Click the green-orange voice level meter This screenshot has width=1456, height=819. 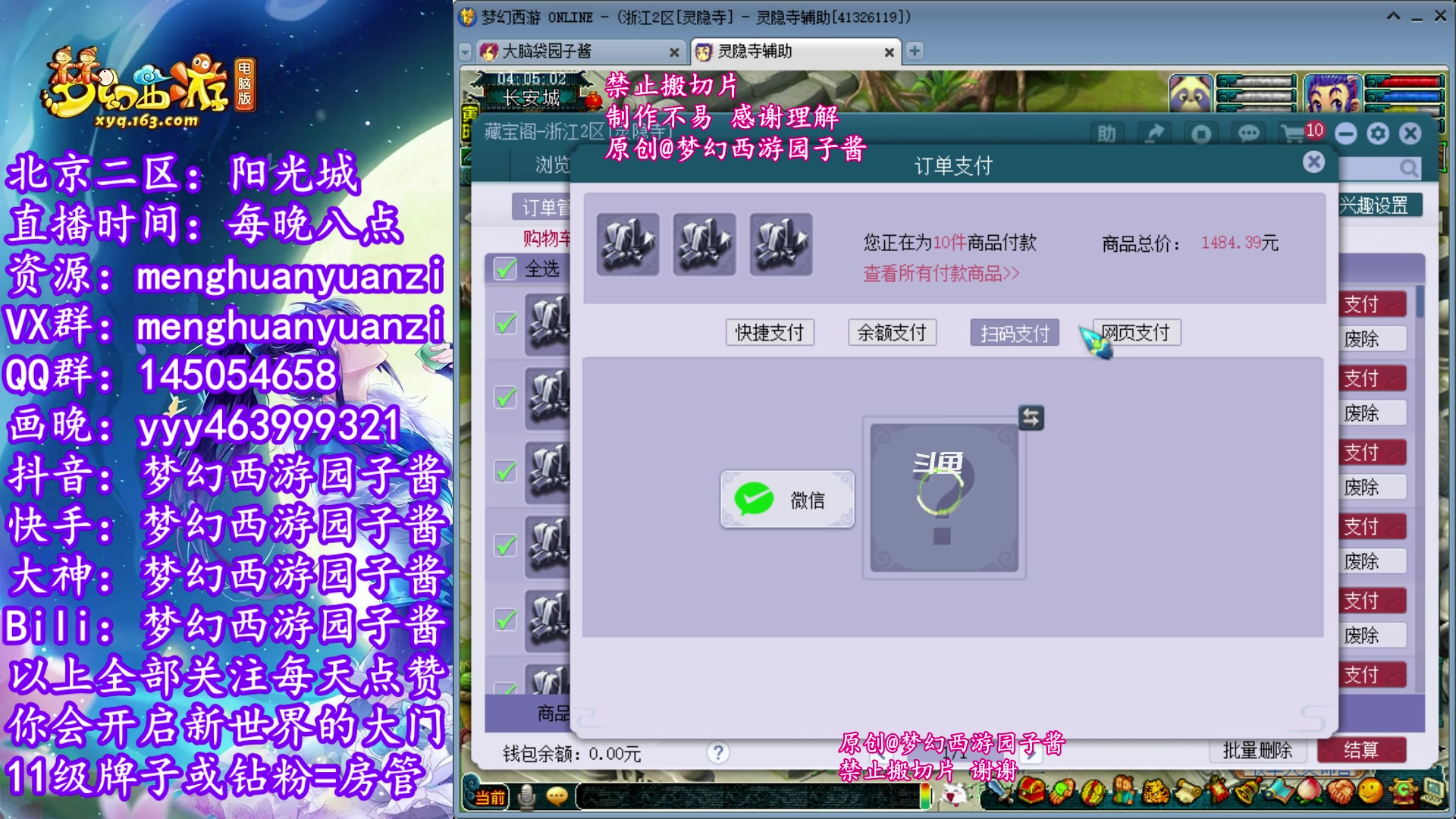point(924,795)
